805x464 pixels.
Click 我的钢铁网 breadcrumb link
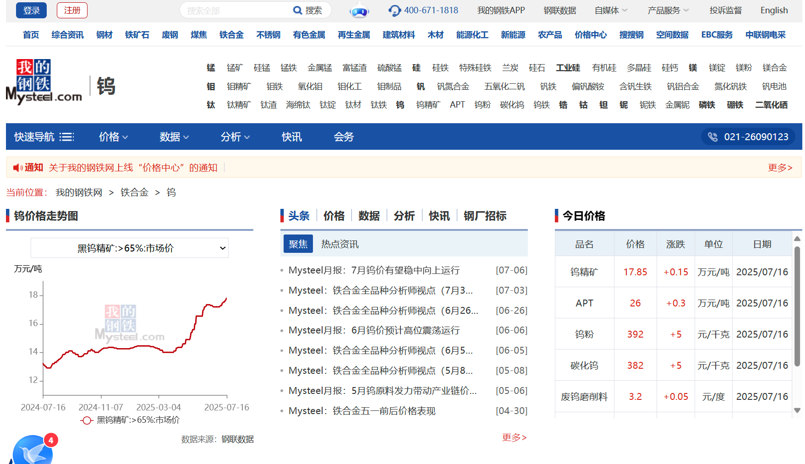point(79,192)
